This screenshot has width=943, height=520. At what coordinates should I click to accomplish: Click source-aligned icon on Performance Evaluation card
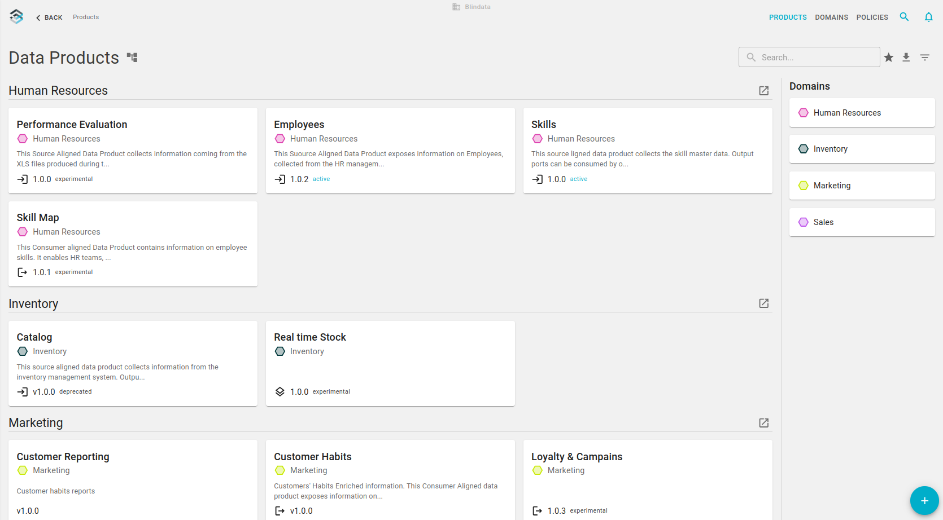point(23,179)
